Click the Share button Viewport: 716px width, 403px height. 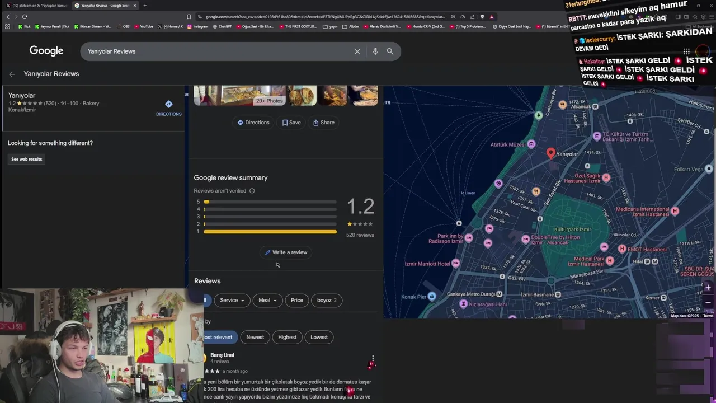tap(324, 123)
